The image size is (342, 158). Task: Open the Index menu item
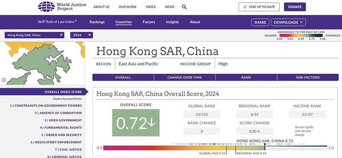tap(151, 7)
